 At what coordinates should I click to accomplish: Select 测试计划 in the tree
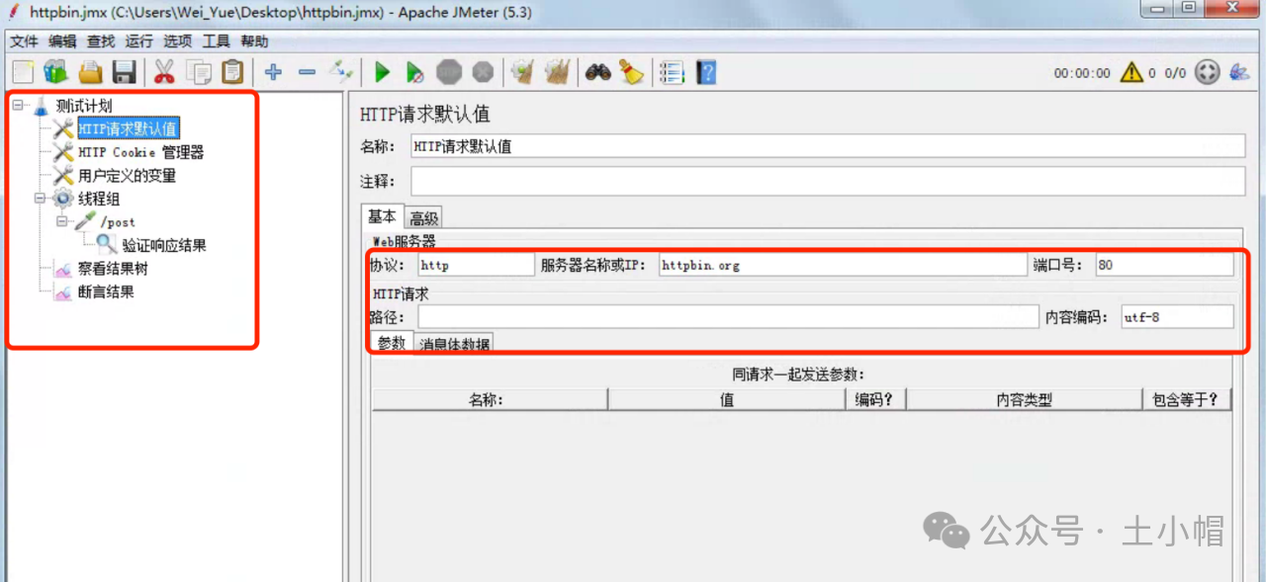pos(84,106)
